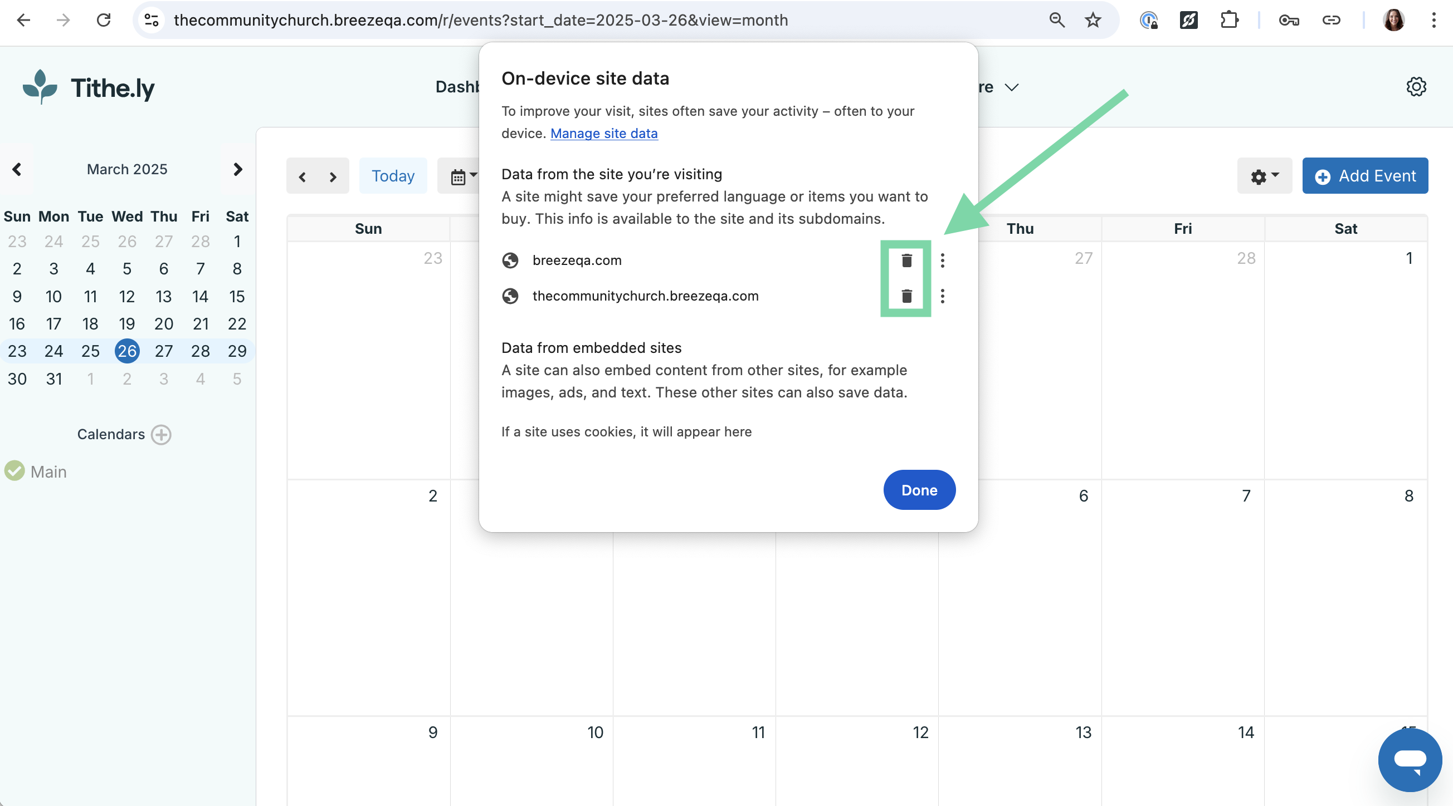Click the On-device site data title
1453x806 pixels.
585,78
